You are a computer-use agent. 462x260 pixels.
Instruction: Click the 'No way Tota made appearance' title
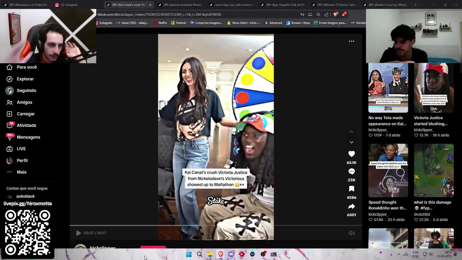[x=387, y=121]
